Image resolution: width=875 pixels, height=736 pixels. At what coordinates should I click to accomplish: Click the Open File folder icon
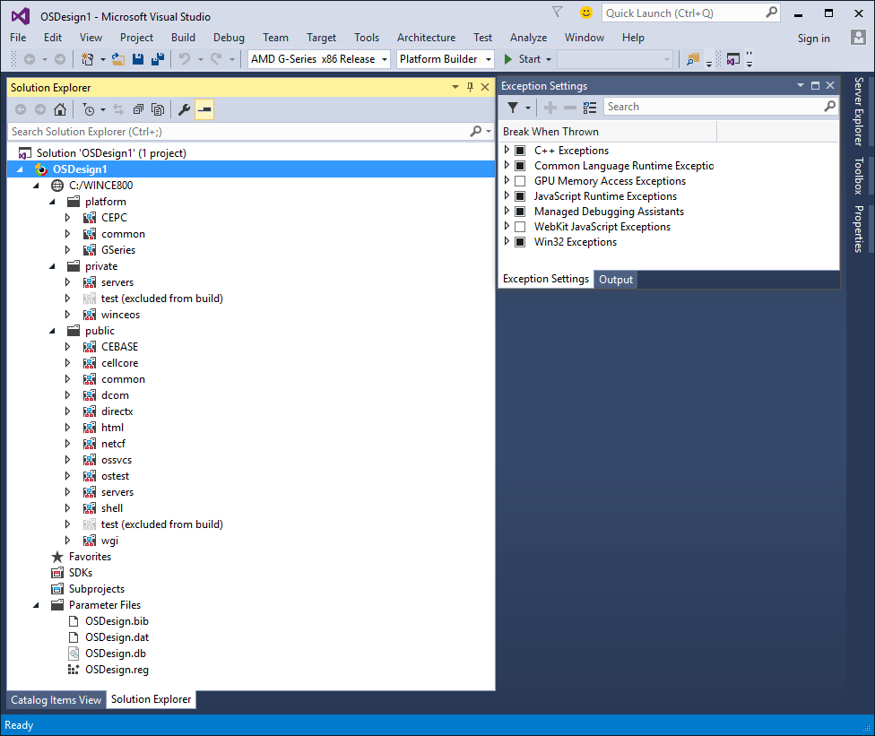[117, 59]
